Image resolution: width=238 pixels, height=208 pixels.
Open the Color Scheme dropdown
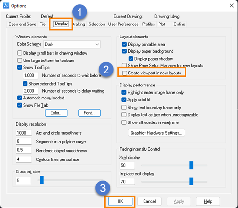(x=72, y=44)
